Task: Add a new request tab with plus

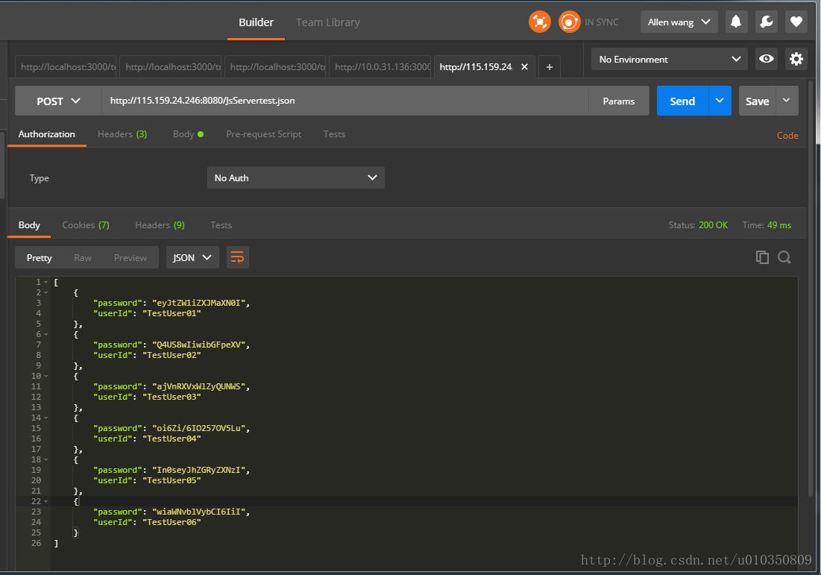Action: [x=550, y=67]
